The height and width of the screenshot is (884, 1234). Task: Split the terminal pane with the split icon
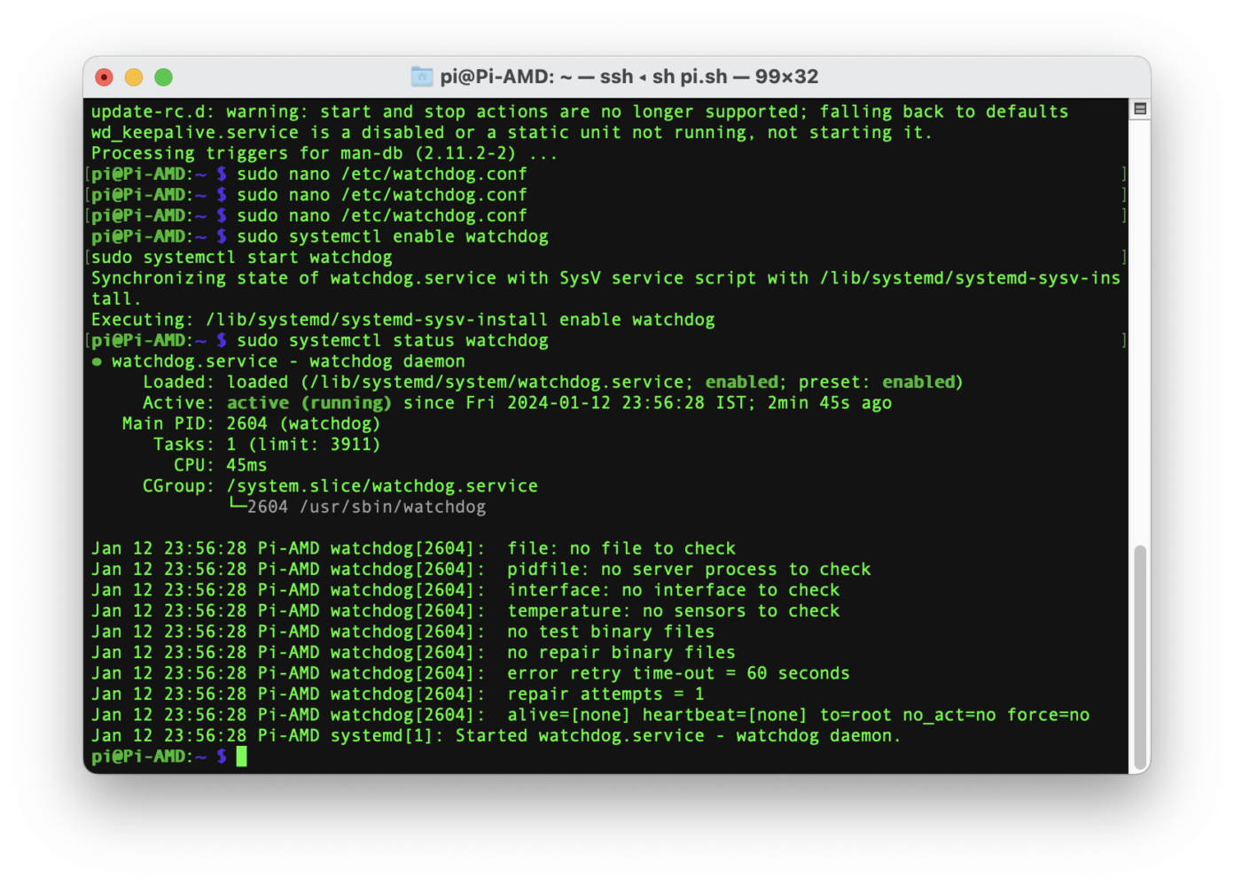tap(1138, 106)
